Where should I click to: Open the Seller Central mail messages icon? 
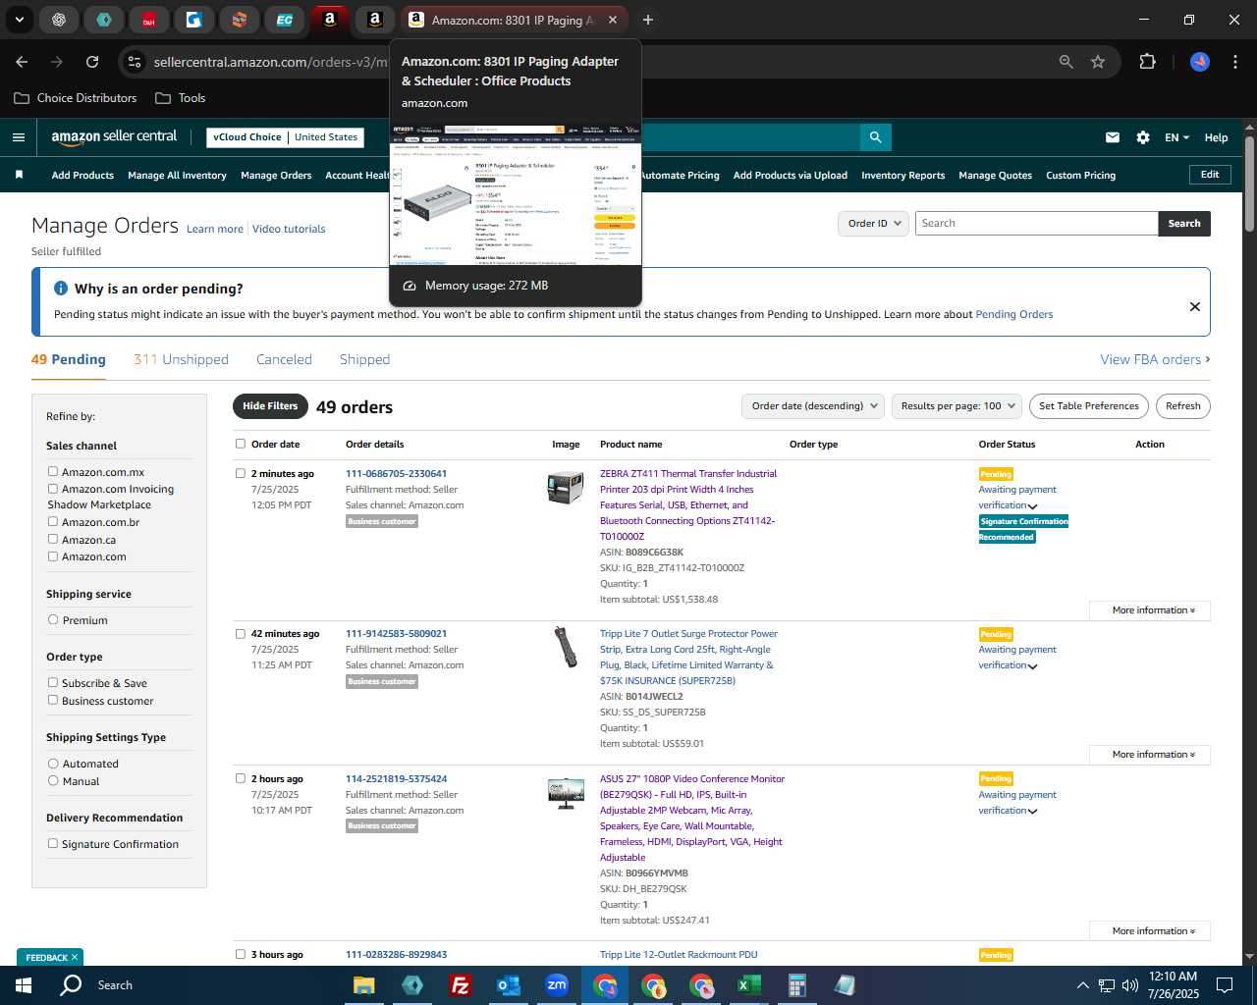(x=1113, y=137)
